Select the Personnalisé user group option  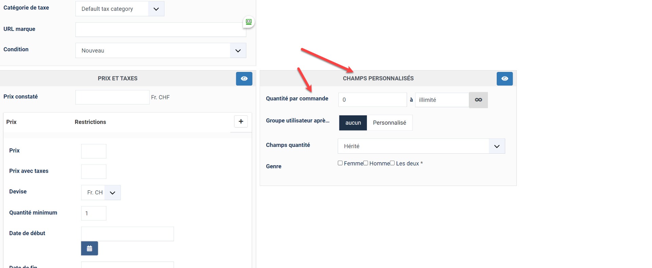coord(389,123)
